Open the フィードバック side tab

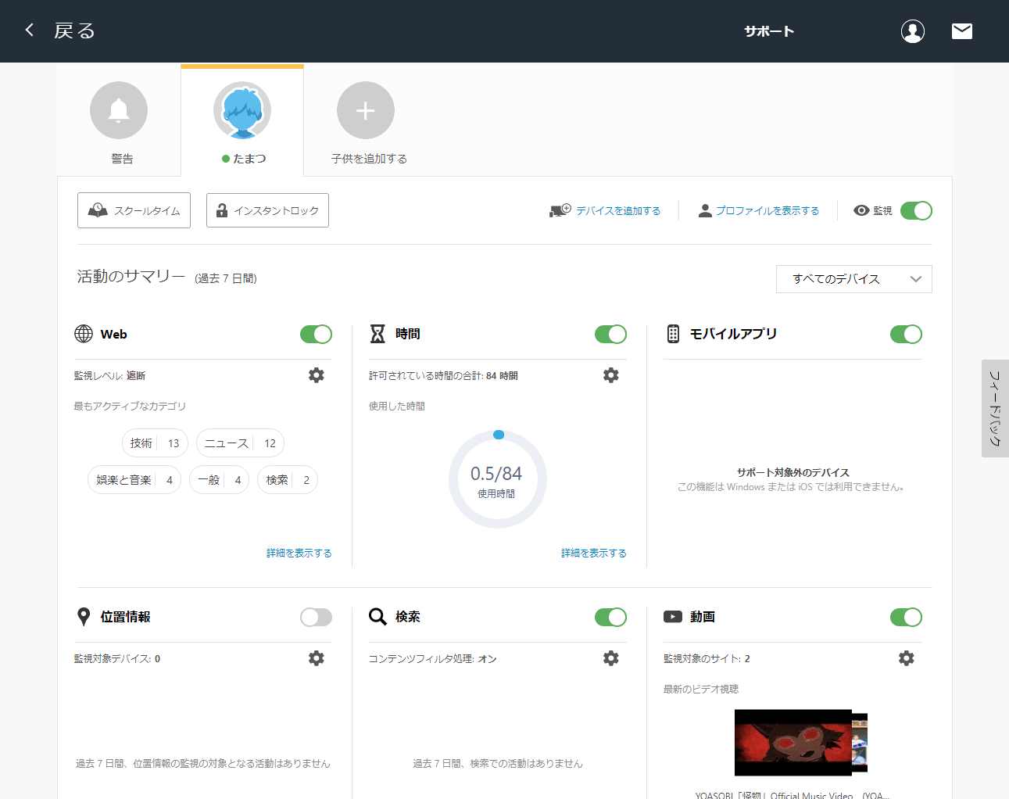[x=995, y=408]
